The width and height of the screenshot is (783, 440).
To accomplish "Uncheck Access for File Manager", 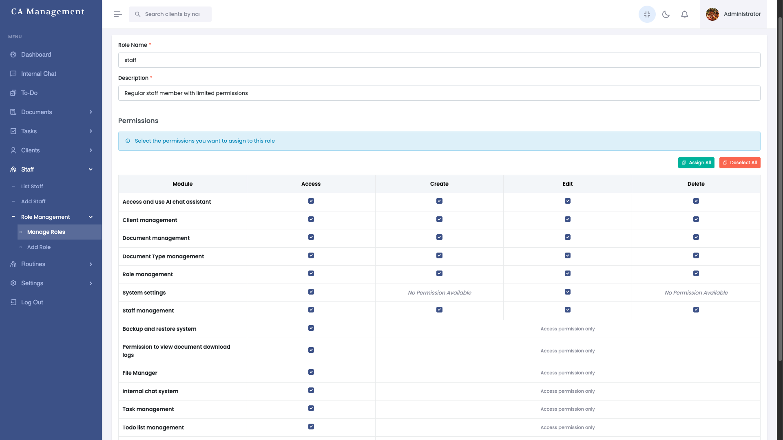I will point(311,372).
